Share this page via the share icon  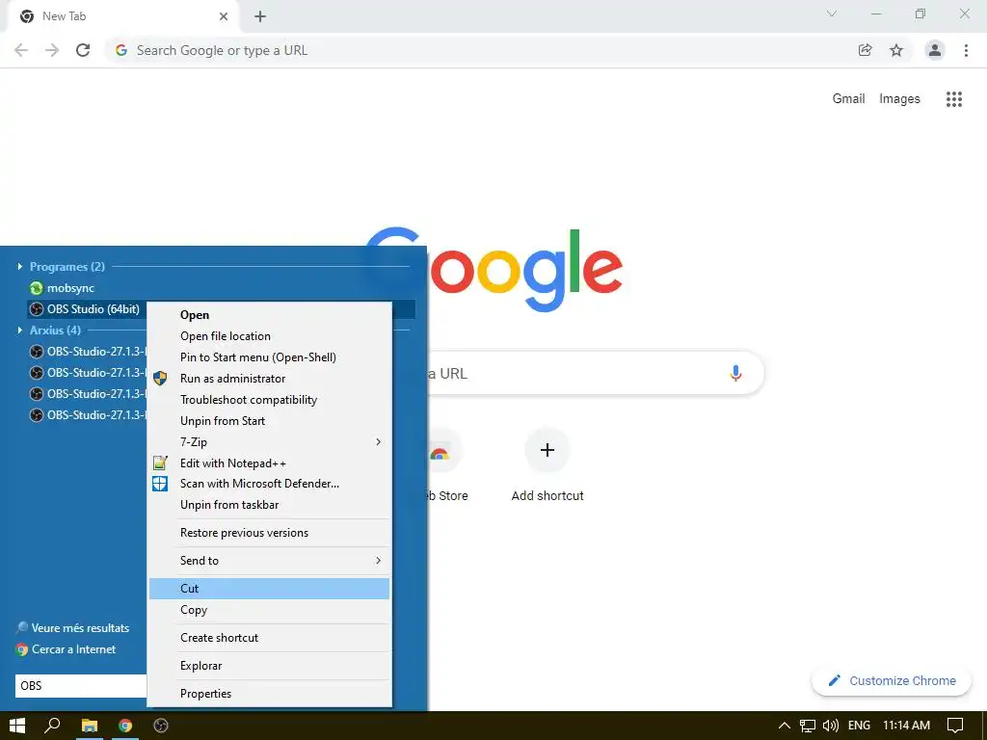tap(866, 50)
